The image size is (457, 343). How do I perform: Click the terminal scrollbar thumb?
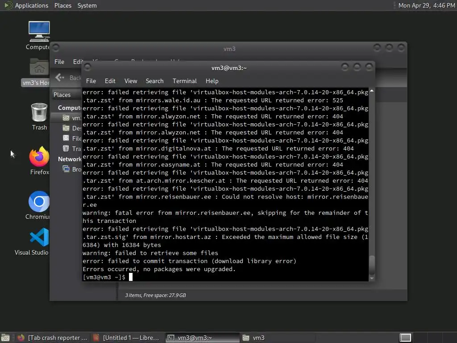372,265
